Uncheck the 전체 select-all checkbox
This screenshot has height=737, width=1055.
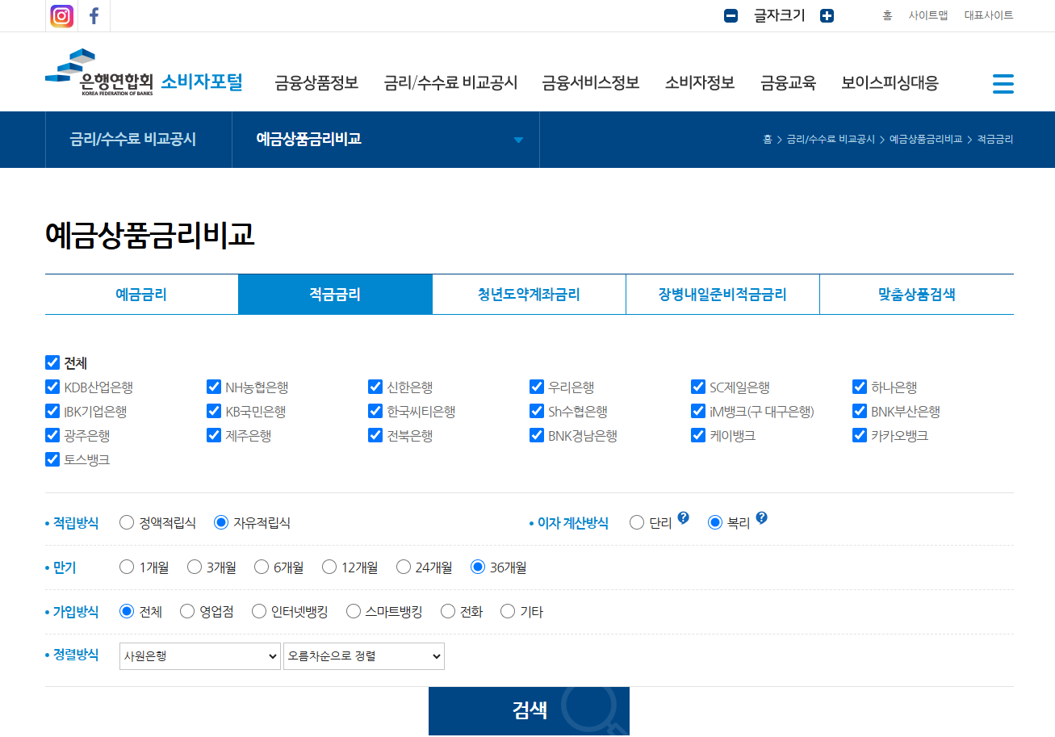[52, 362]
